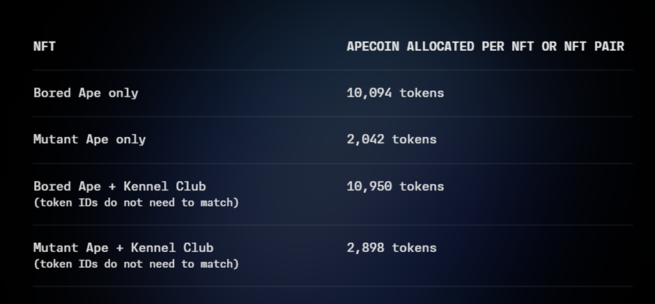The height and width of the screenshot is (304, 655).
Task: Click the "APECOIN ALLOCATED PER NFT" column header
Action: (x=485, y=47)
